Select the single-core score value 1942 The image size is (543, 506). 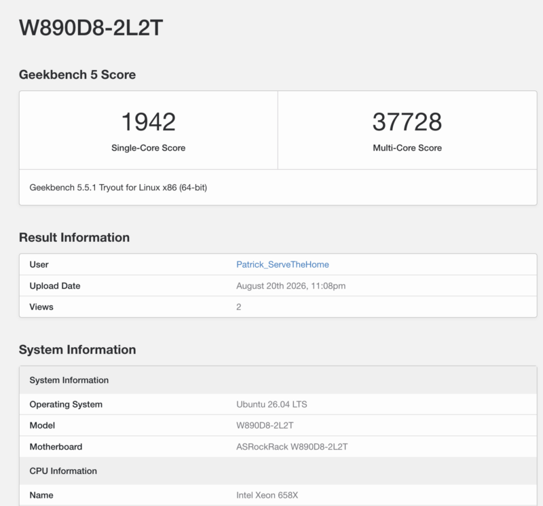(149, 122)
